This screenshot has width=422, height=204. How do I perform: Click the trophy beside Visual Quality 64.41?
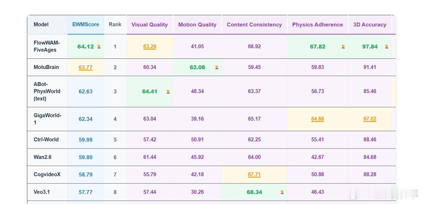coord(168,92)
